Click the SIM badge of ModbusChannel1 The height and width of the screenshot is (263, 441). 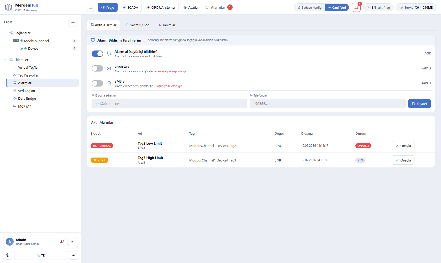pyautogui.click(x=16, y=41)
